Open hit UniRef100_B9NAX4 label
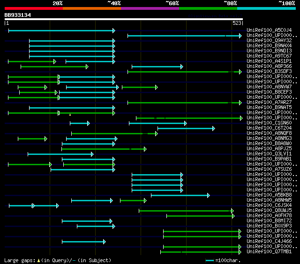Image resolution: width=300 pixels, height=264 pixels. (269, 45)
